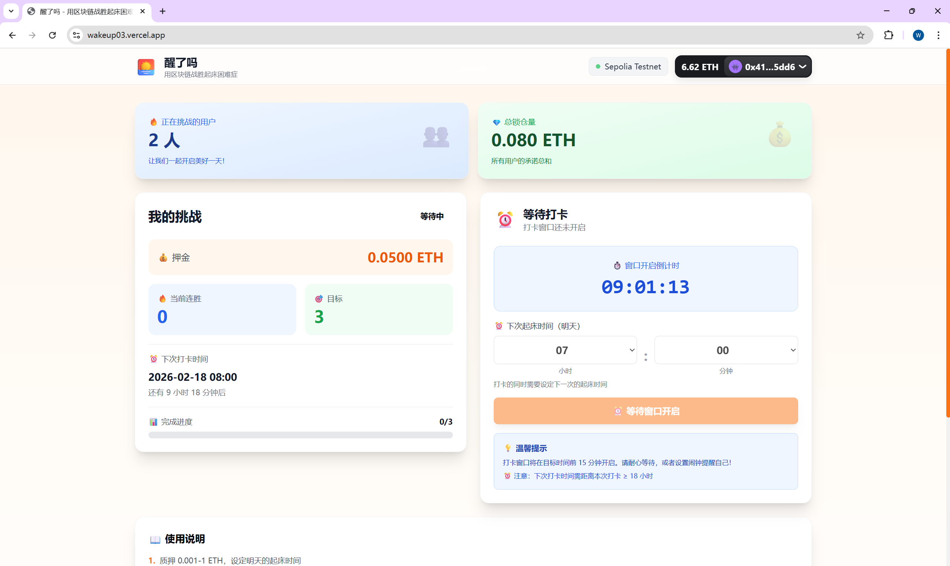The height and width of the screenshot is (566, 950).
Task: Click the 6.62 ETH wallet balance
Action: coord(700,67)
